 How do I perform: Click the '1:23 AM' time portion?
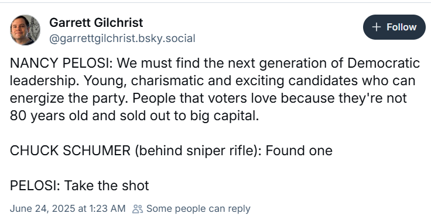[107, 209]
